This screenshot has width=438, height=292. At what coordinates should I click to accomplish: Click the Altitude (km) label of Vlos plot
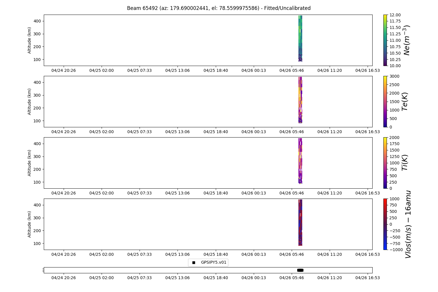(29, 224)
